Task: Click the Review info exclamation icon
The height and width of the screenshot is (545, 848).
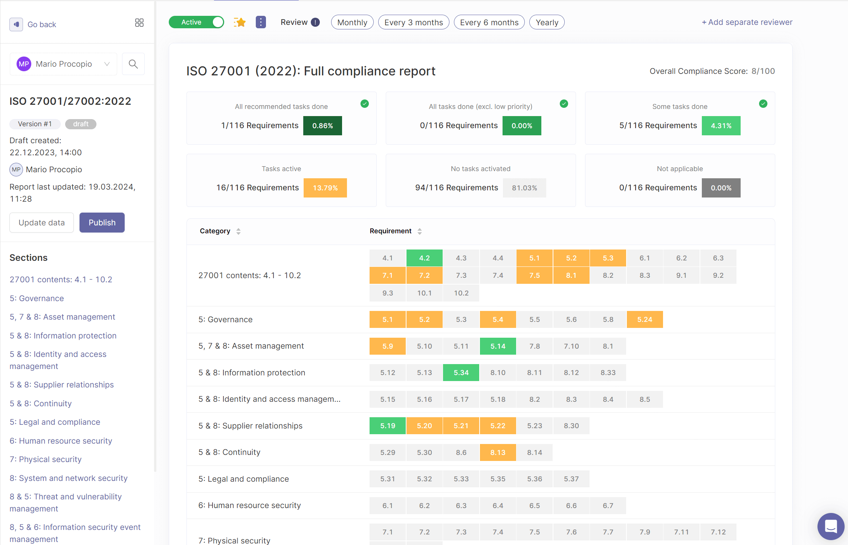Action: [x=316, y=22]
